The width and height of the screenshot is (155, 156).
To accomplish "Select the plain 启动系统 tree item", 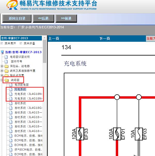I will 20,103.
